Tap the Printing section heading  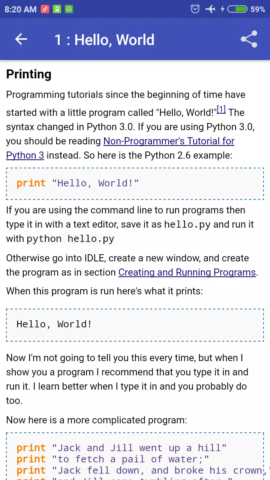tap(29, 74)
